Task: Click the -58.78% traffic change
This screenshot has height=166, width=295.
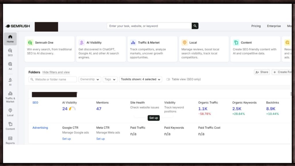Action: coord(205,114)
